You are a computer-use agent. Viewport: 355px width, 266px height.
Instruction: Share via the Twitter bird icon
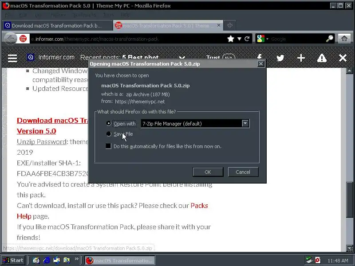tap(280, 58)
